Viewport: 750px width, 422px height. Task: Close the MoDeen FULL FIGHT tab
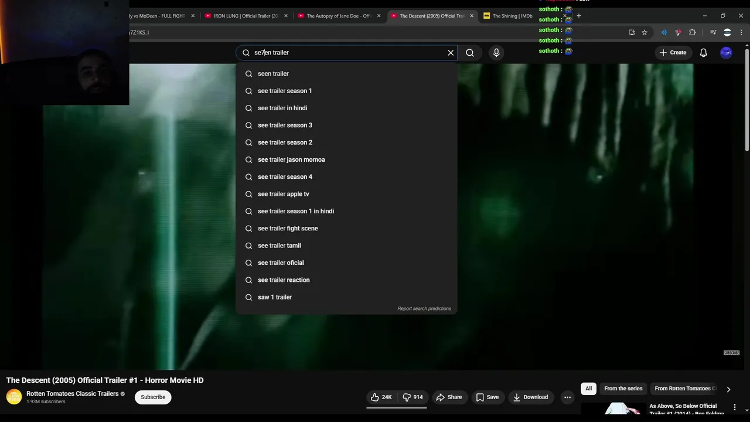pyautogui.click(x=193, y=16)
